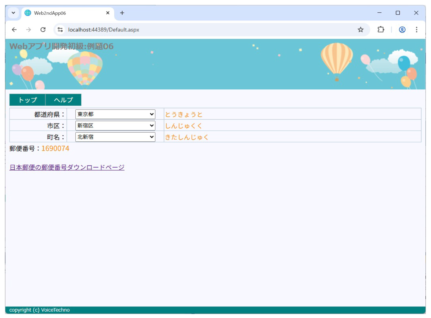The height and width of the screenshot is (318, 431).
Task: Click the browser back arrow
Action: (14, 29)
